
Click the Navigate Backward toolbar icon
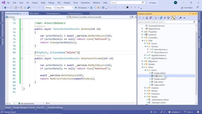[x=5, y=8]
